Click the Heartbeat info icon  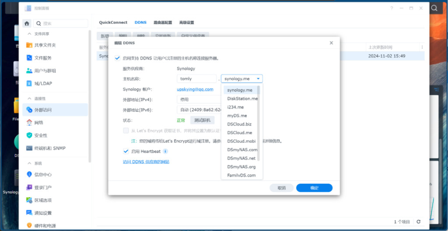(165, 151)
